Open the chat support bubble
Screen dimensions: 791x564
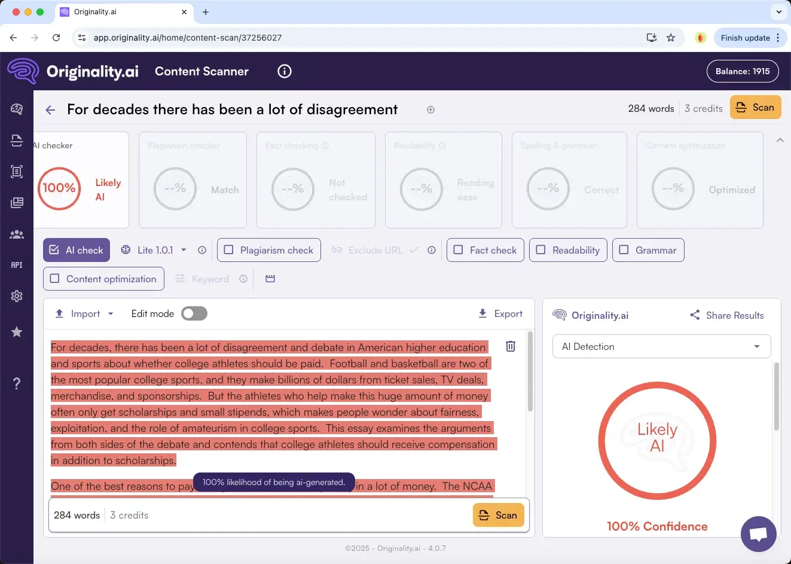pos(758,534)
